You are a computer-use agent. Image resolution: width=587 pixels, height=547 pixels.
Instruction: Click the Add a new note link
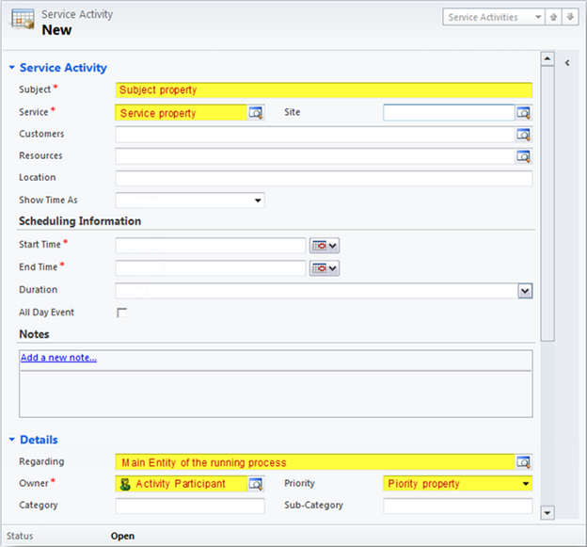coord(58,358)
